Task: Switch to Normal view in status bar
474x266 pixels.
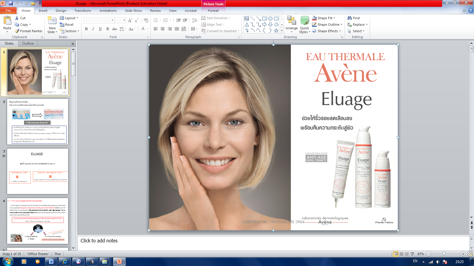Action: (x=395, y=254)
